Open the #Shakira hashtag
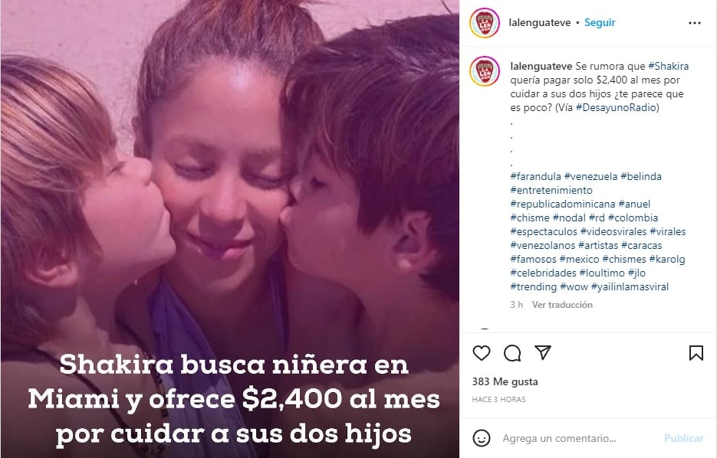The image size is (717, 458). point(669,66)
